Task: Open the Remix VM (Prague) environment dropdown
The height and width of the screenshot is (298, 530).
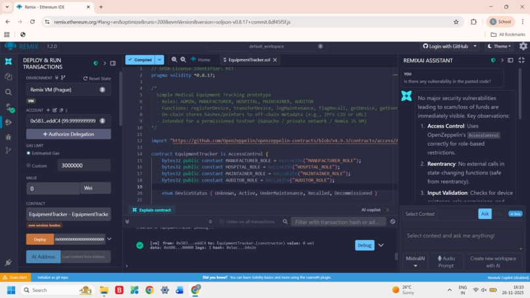Action: click(x=68, y=89)
